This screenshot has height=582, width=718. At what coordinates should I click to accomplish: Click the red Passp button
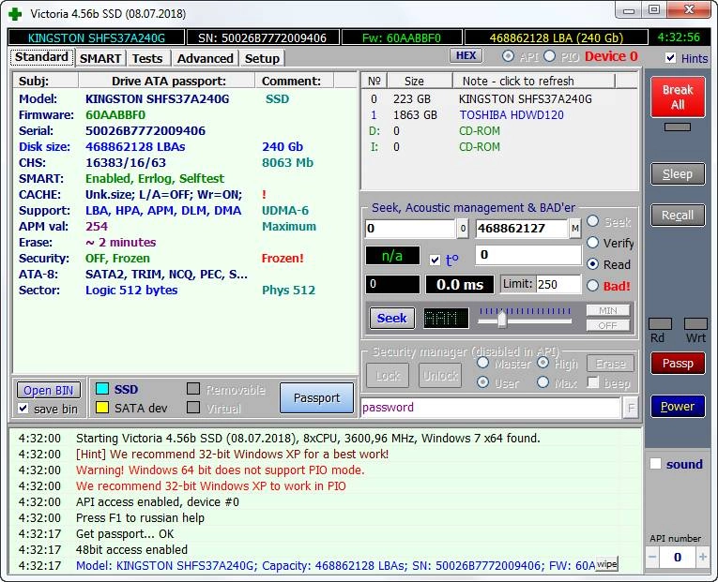(678, 364)
